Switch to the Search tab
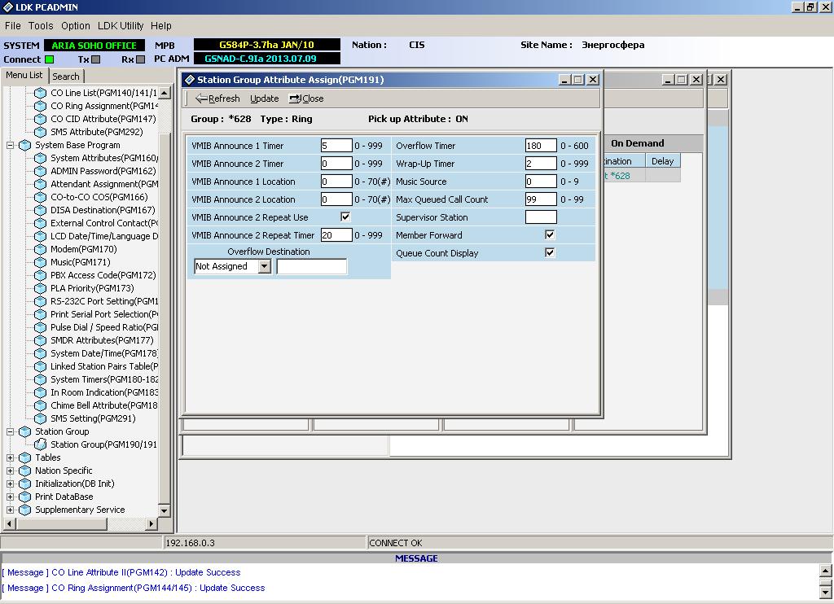834x604 pixels. tap(66, 77)
